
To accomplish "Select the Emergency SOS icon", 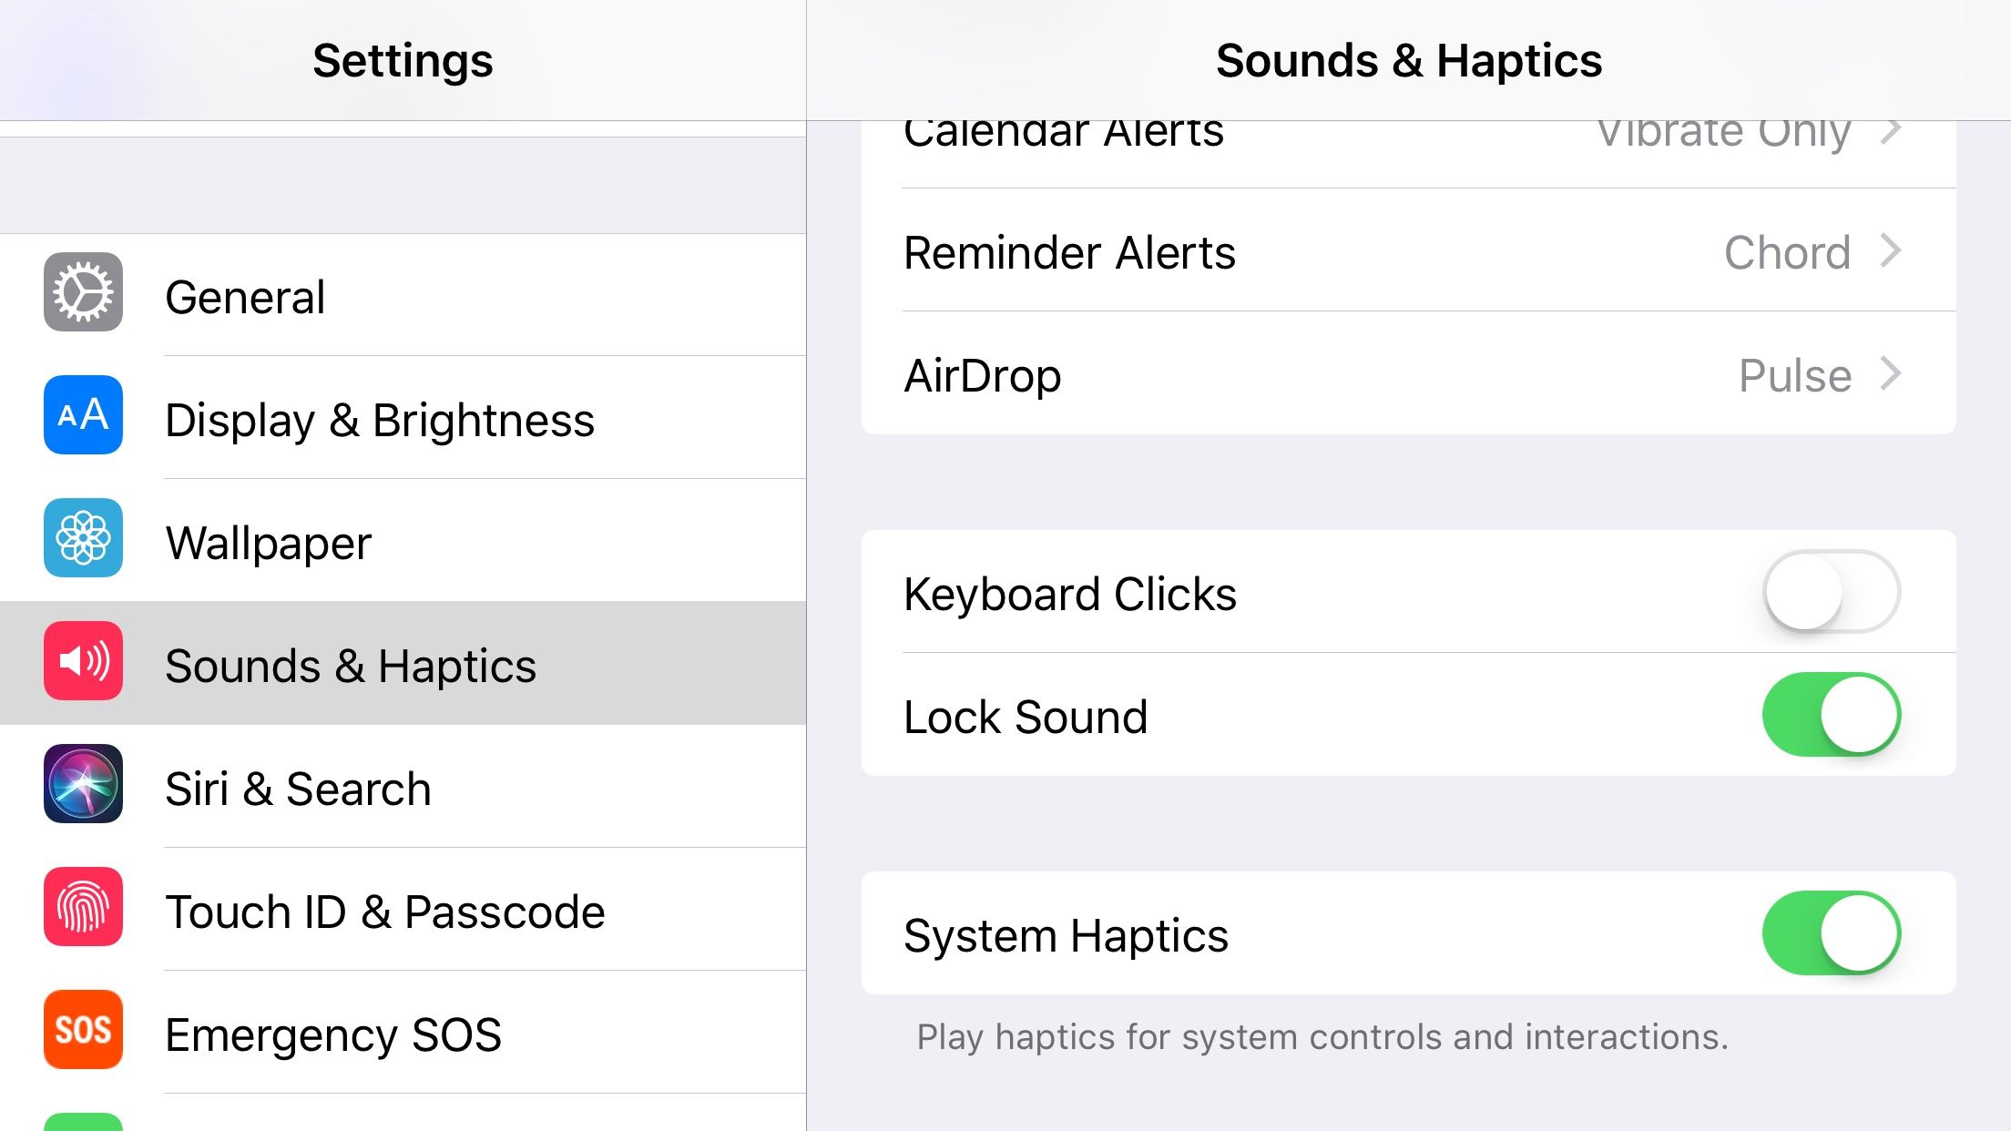I will click(83, 1030).
